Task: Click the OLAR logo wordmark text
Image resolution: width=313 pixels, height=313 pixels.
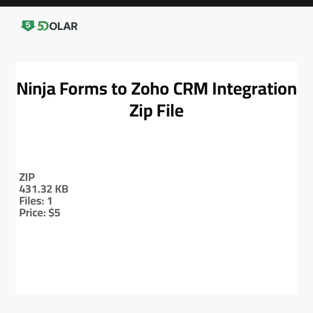Action: [63, 26]
